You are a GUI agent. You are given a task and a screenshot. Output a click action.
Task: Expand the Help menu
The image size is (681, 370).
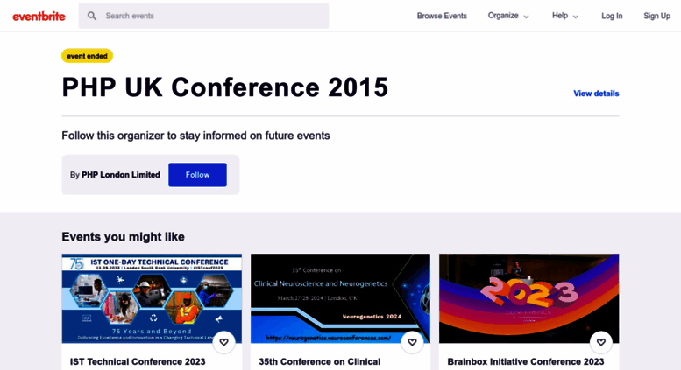coord(565,16)
